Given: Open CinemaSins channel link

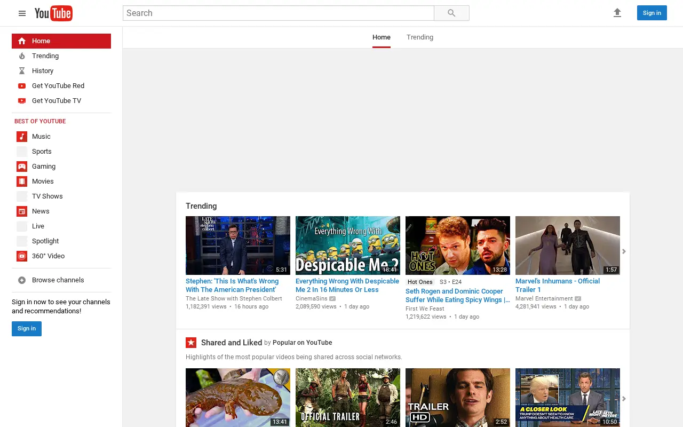Looking at the screenshot, I should click(312, 299).
